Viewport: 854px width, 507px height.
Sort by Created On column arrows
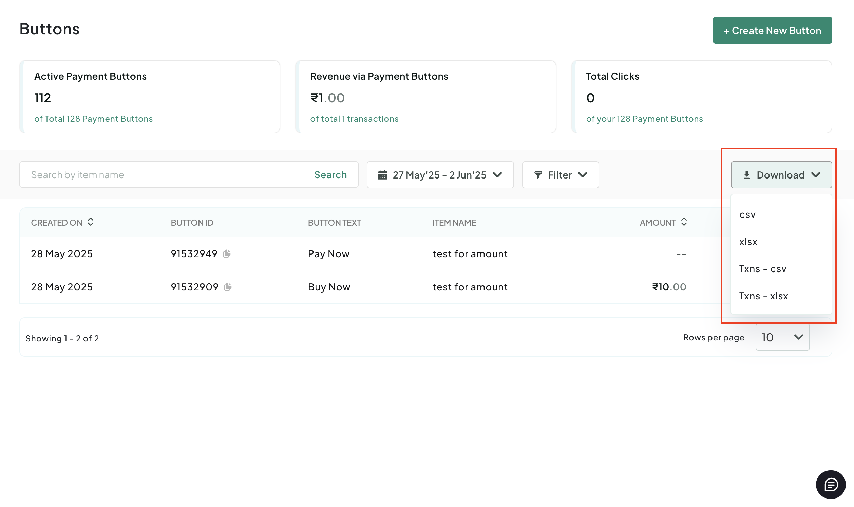tap(91, 222)
